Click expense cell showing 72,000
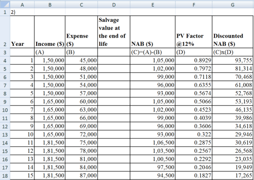254x180 pixels. (82, 135)
